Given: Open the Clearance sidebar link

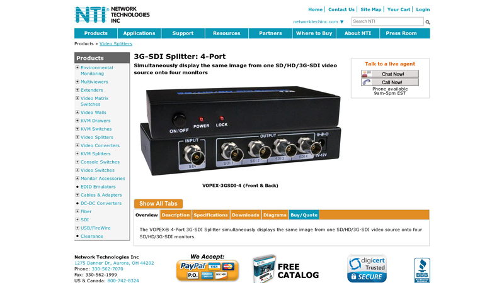Looking at the screenshot, I should click(x=91, y=236).
